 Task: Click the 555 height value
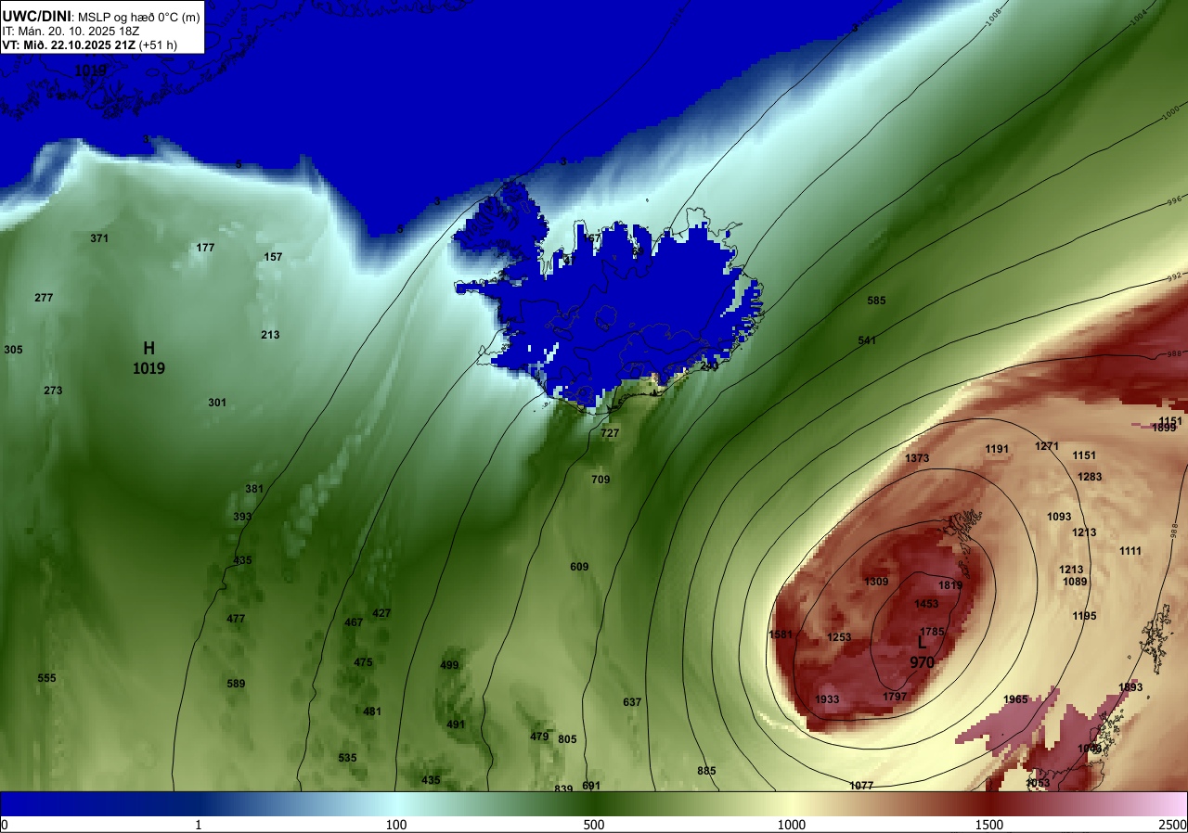coord(46,678)
